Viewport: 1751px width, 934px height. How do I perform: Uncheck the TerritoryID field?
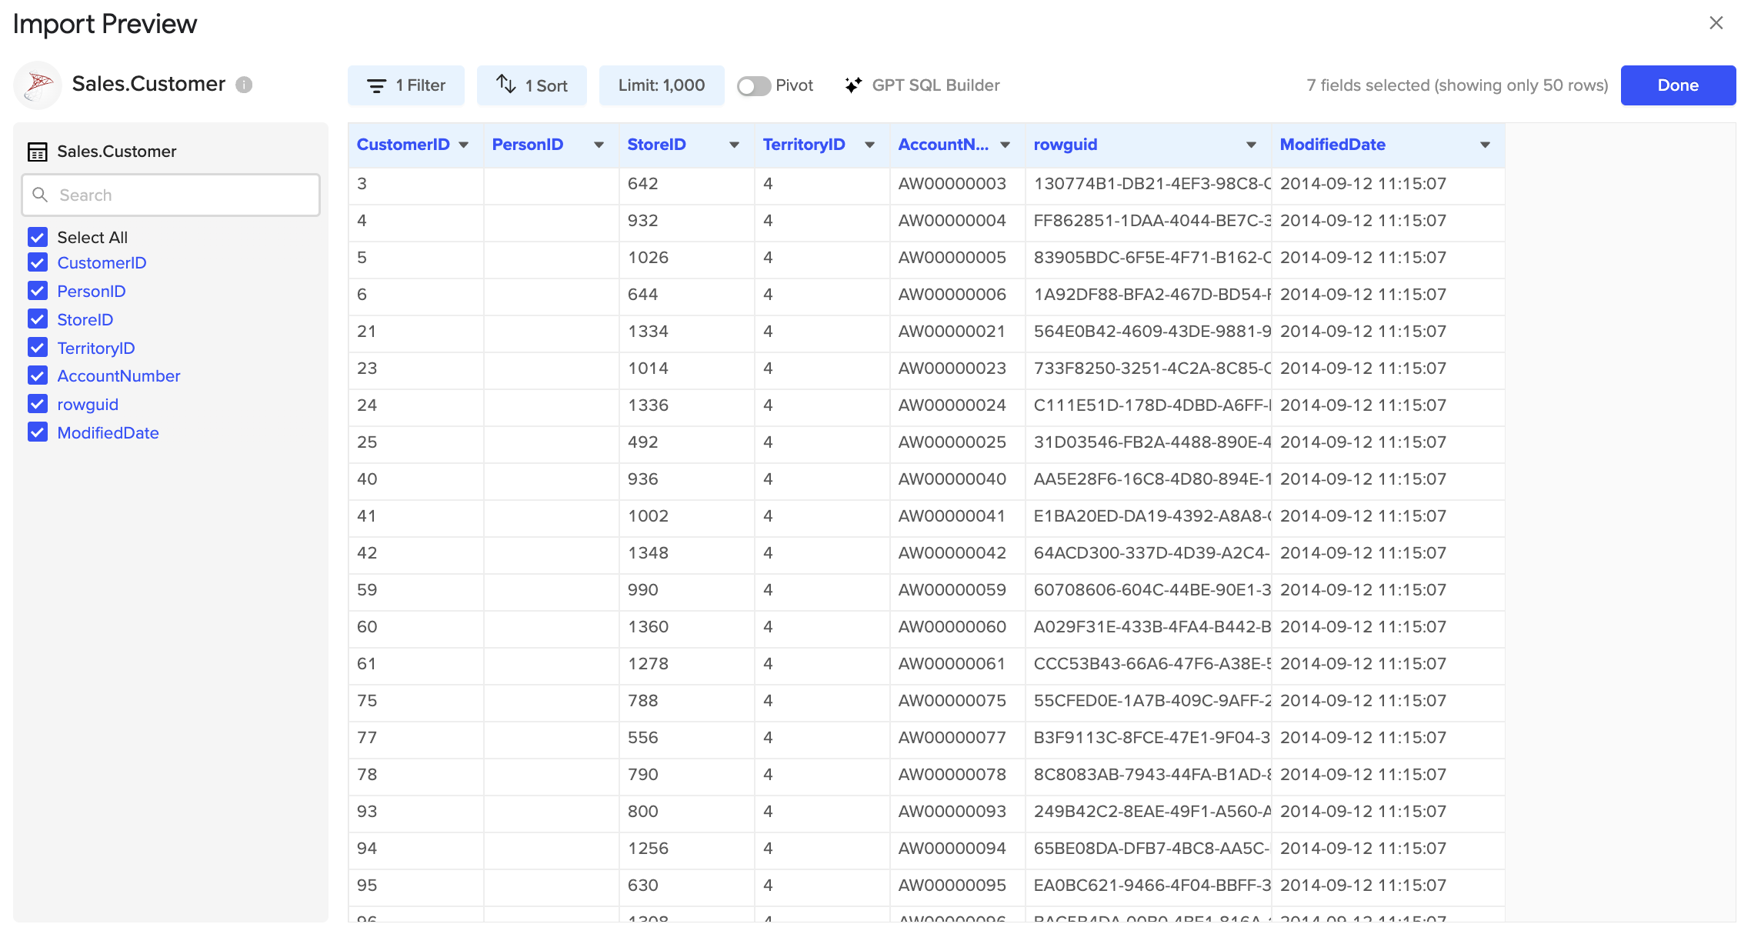pos(37,347)
